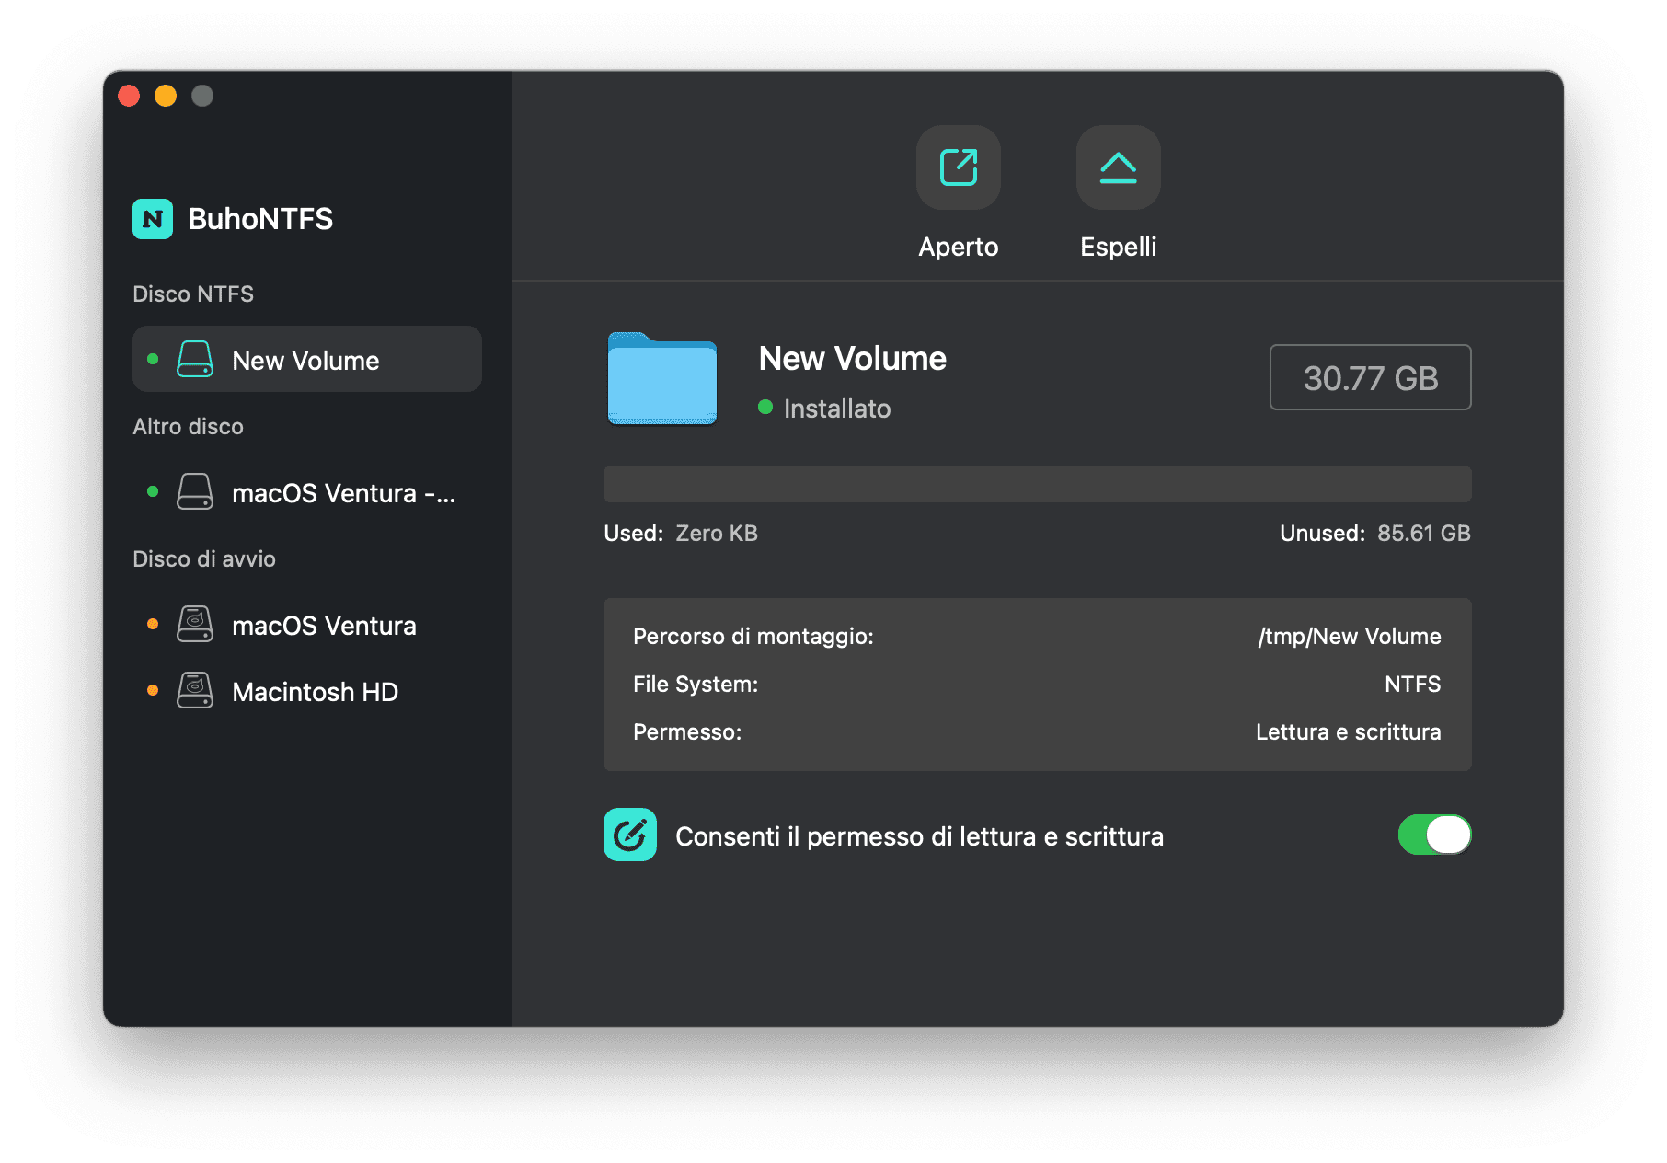This screenshot has width=1667, height=1163.
Task: Click the 30.77 GB capacity box
Action: click(1370, 377)
